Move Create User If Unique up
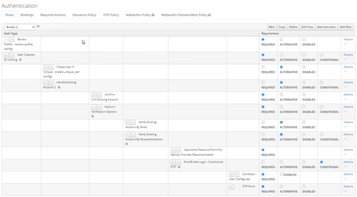This screenshot has height=197, width=357. 46,67
